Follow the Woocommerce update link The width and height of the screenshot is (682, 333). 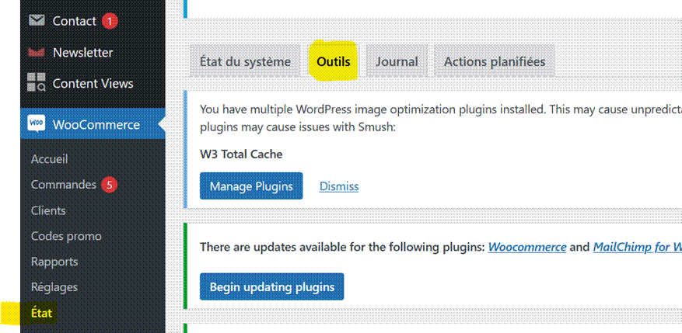pyautogui.click(x=527, y=247)
